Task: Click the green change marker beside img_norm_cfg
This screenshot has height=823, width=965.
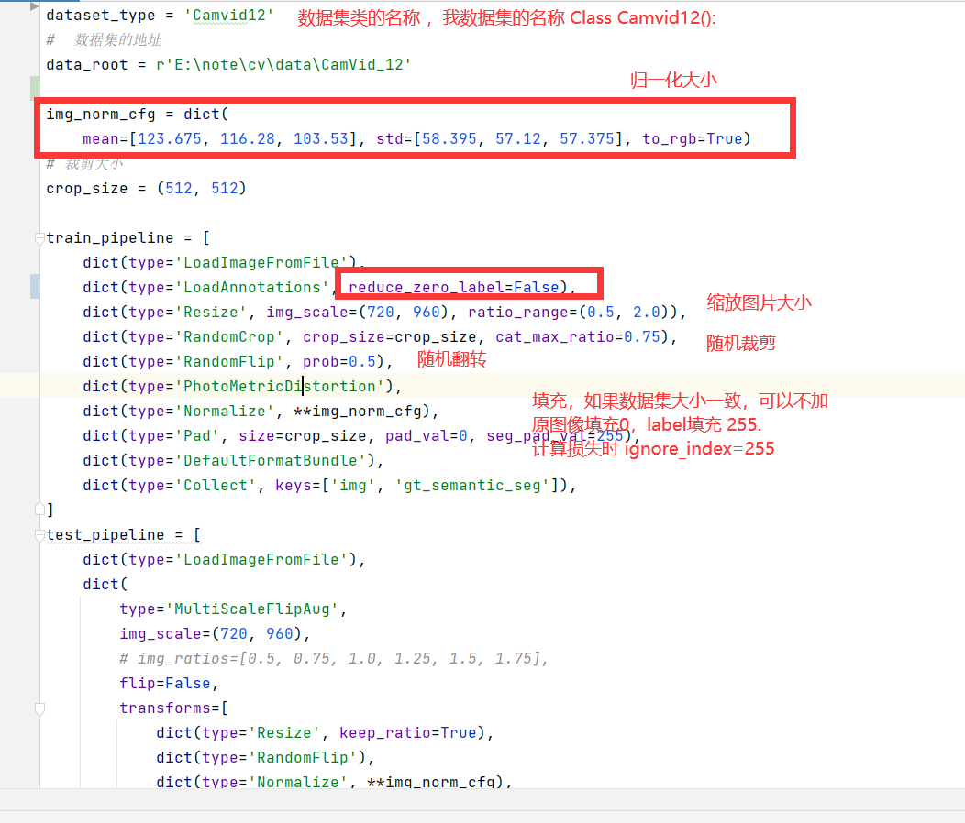Action: 34,88
